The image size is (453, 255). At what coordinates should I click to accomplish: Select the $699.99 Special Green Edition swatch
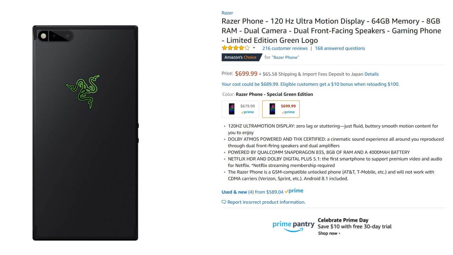(281, 109)
